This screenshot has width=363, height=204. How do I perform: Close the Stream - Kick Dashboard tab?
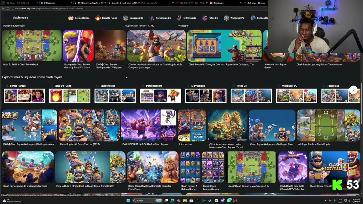click(37, 3)
